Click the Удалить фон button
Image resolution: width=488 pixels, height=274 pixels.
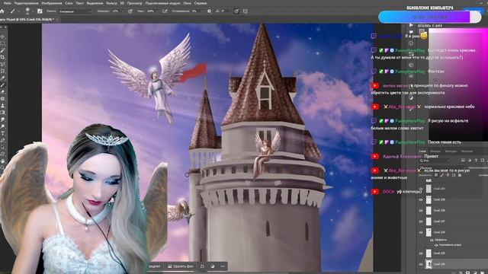point(181,266)
